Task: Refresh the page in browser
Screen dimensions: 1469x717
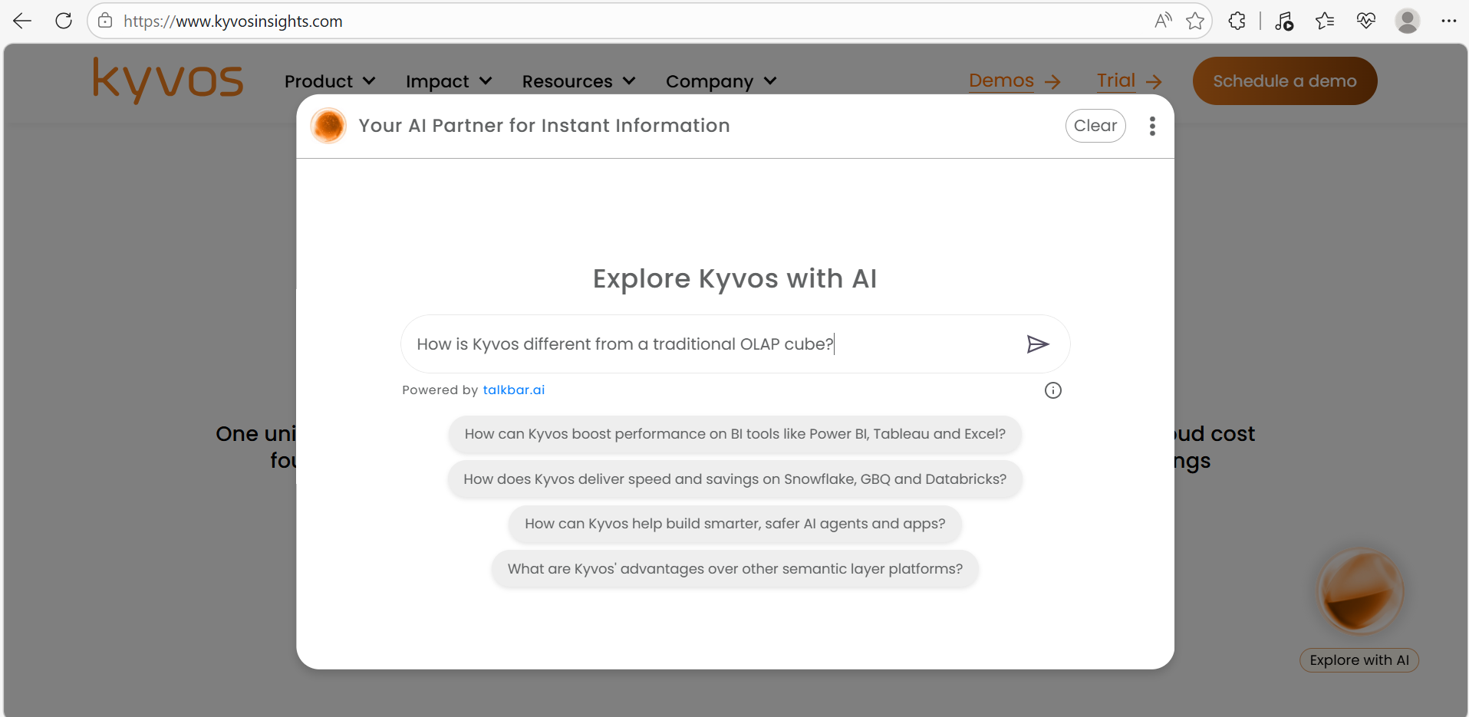Action: 64,21
